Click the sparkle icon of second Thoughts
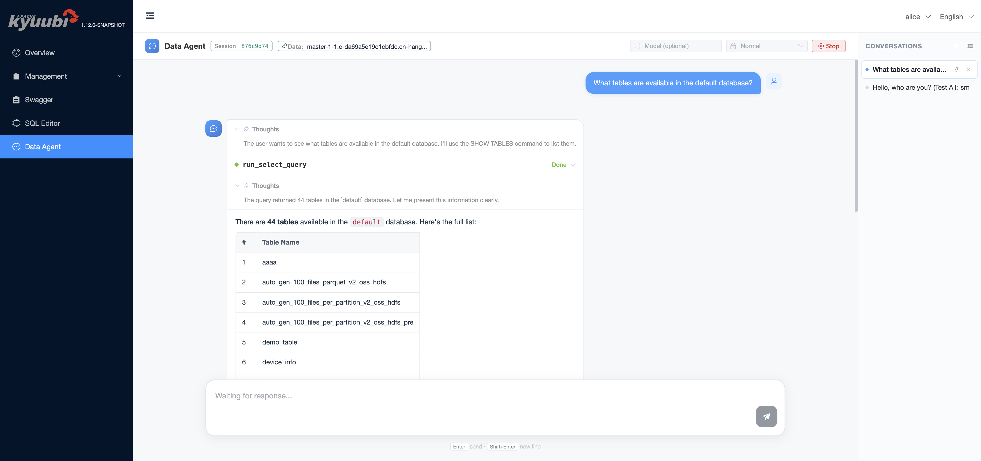 click(x=246, y=185)
